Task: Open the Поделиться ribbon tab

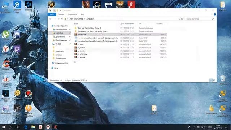Action: (73, 14)
